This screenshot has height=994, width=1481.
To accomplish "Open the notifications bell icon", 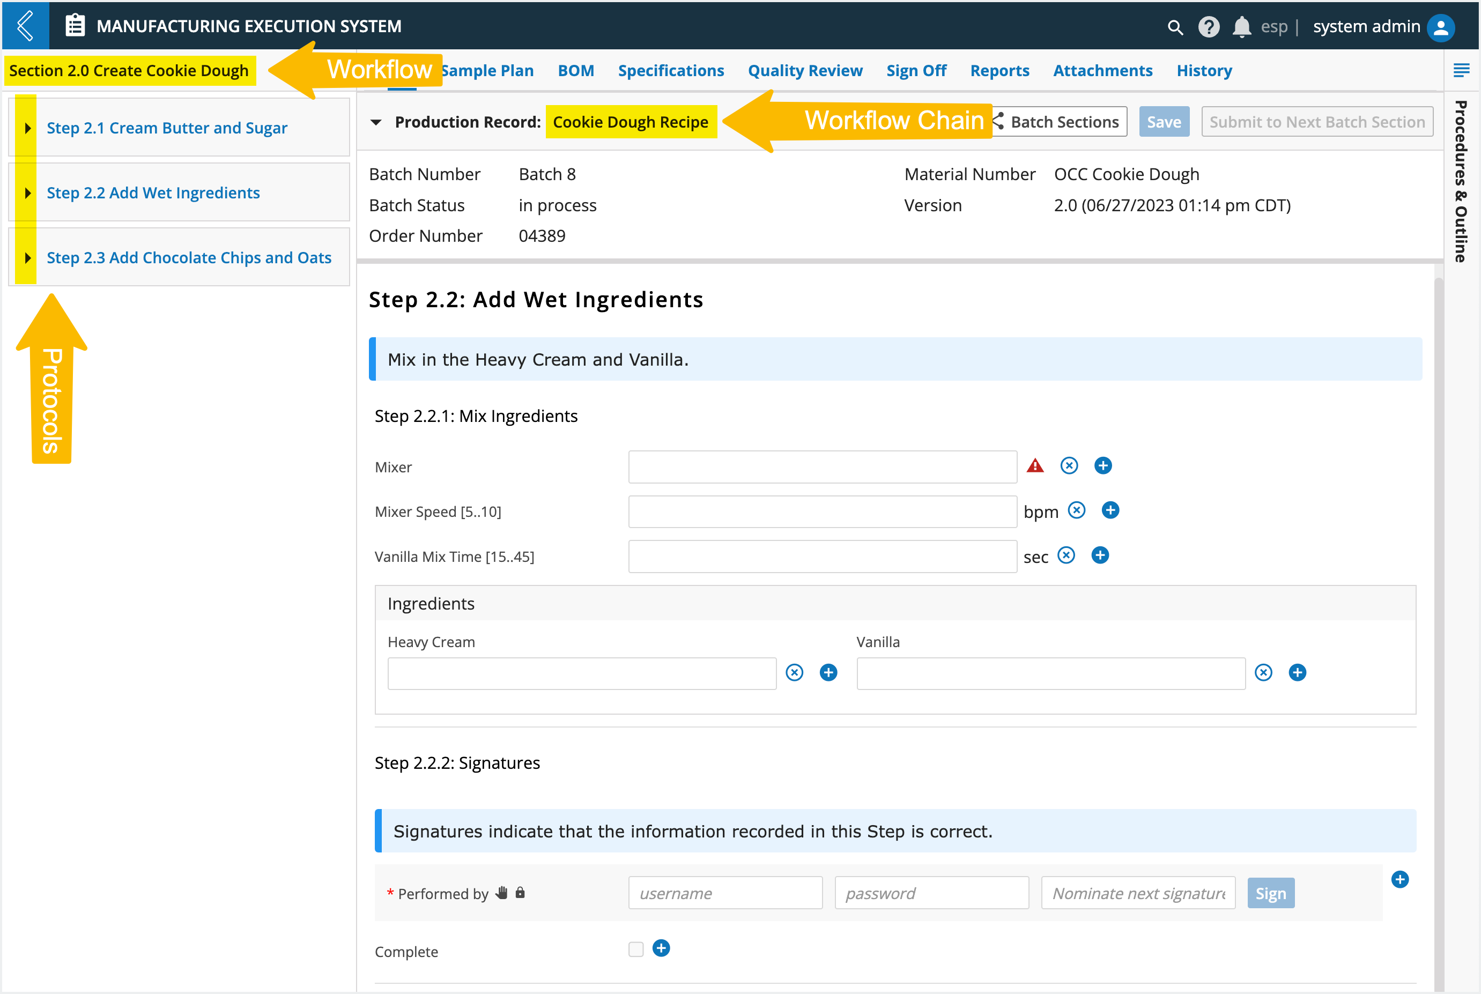I will [x=1241, y=27].
